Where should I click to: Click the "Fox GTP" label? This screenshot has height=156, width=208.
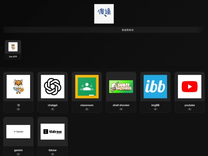pos(13,57)
